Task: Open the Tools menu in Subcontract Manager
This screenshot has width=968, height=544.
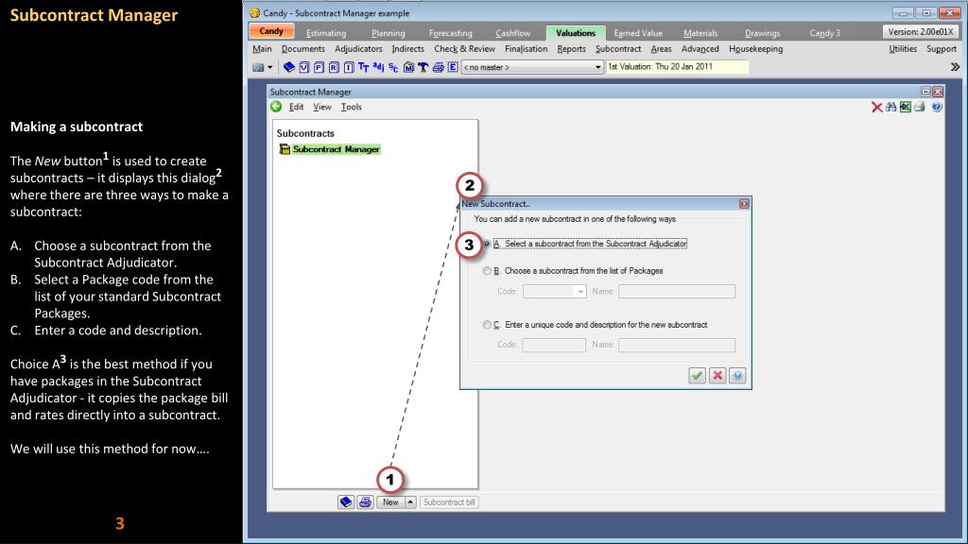Action: point(352,107)
